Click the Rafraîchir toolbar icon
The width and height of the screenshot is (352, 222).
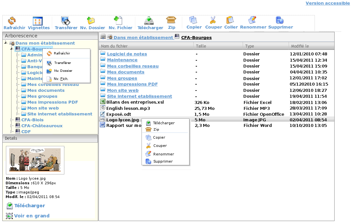12,21
